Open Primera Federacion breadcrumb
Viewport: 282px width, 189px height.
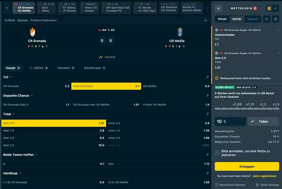coord(43,20)
